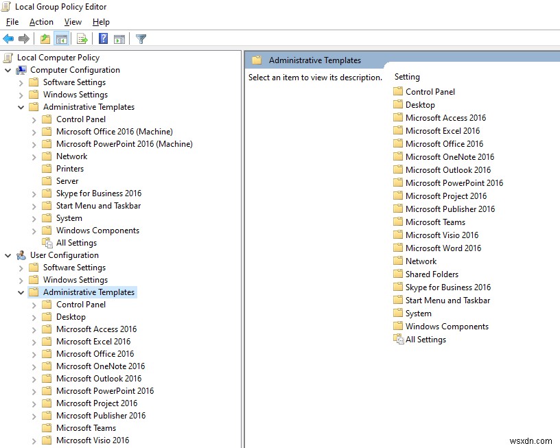The height and width of the screenshot is (448, 560).
Task: Collapse Administrative Templates under Computer Configuration
Action: (x=21, y=108)
